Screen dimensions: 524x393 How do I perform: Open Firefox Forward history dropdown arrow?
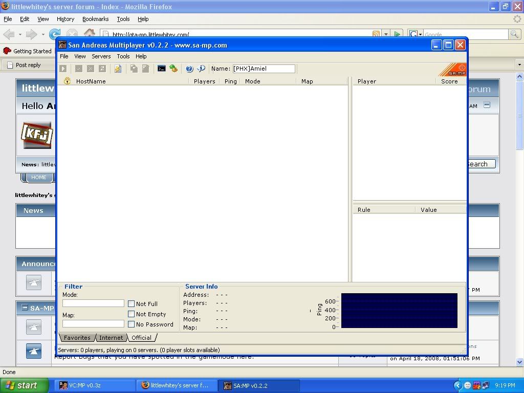43,34
